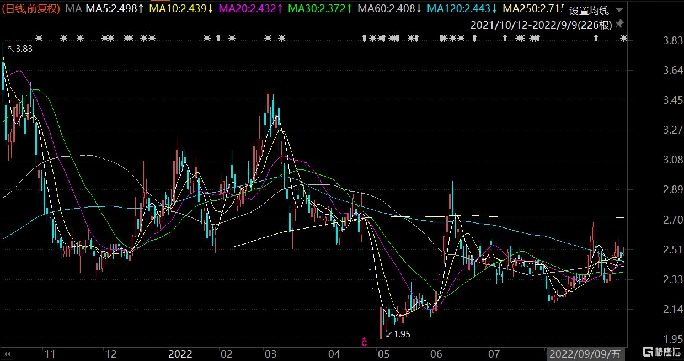Click the 2022/09/09/五 date label
The height and width of the screenshot is (361, 684).
586,353
